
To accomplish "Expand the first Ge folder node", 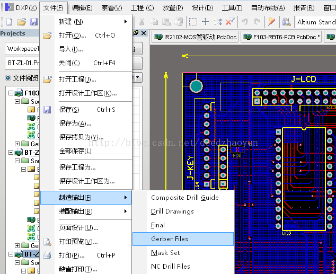I will (x=17, y=144).
